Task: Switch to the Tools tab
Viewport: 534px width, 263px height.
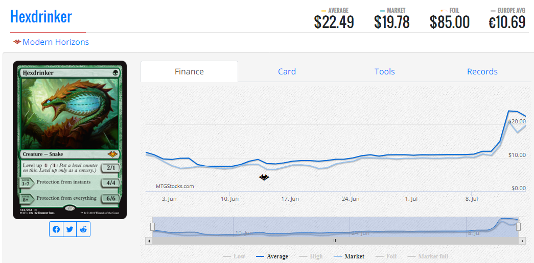Action: pos(384,72)
